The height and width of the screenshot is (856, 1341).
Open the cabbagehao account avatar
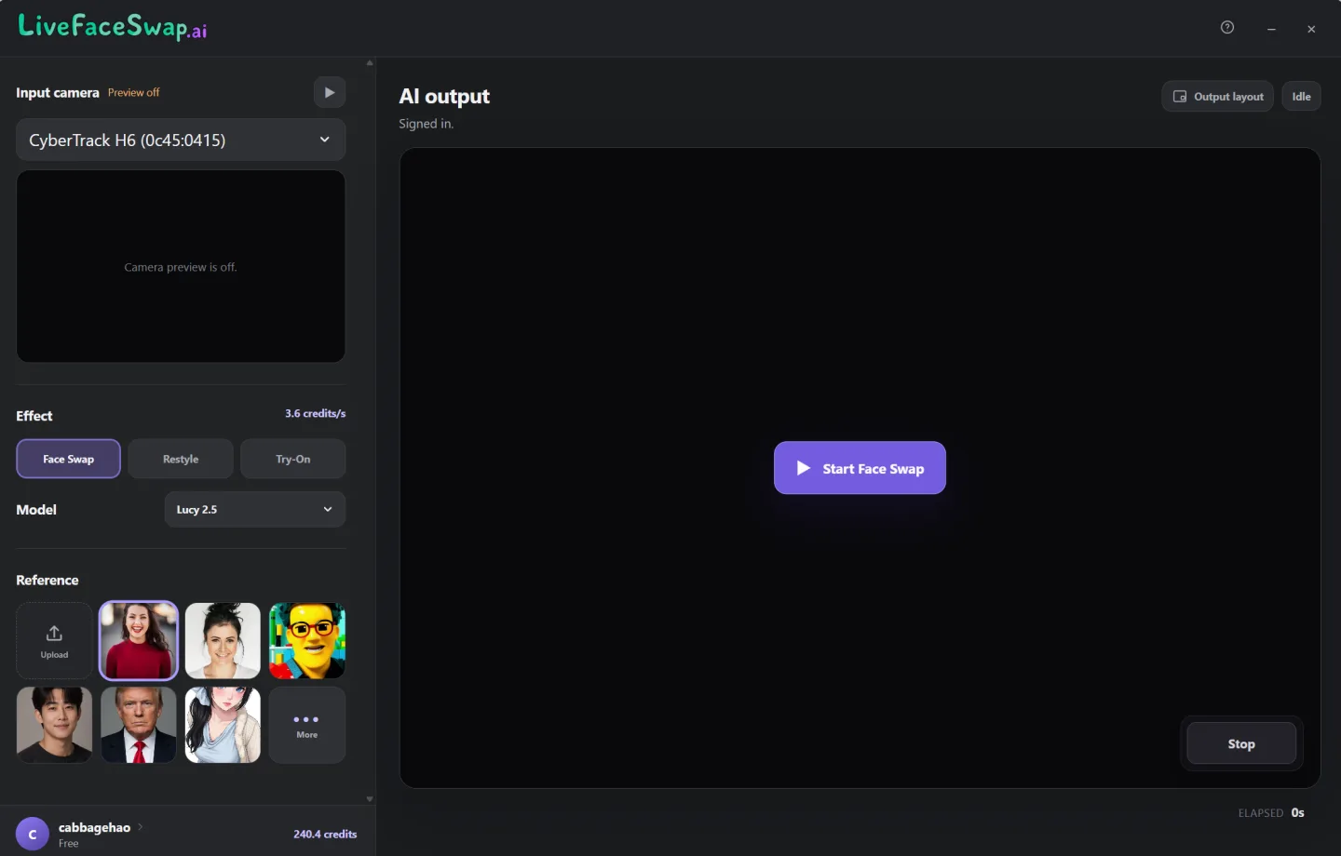tap(33, 834)
